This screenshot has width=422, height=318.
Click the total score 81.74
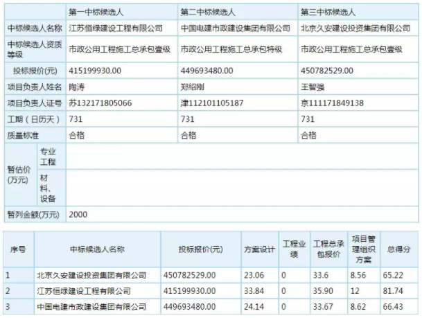(393, 291)
